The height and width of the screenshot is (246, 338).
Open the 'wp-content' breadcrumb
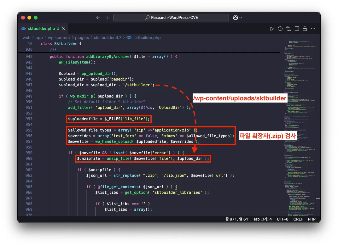point(59,38)
